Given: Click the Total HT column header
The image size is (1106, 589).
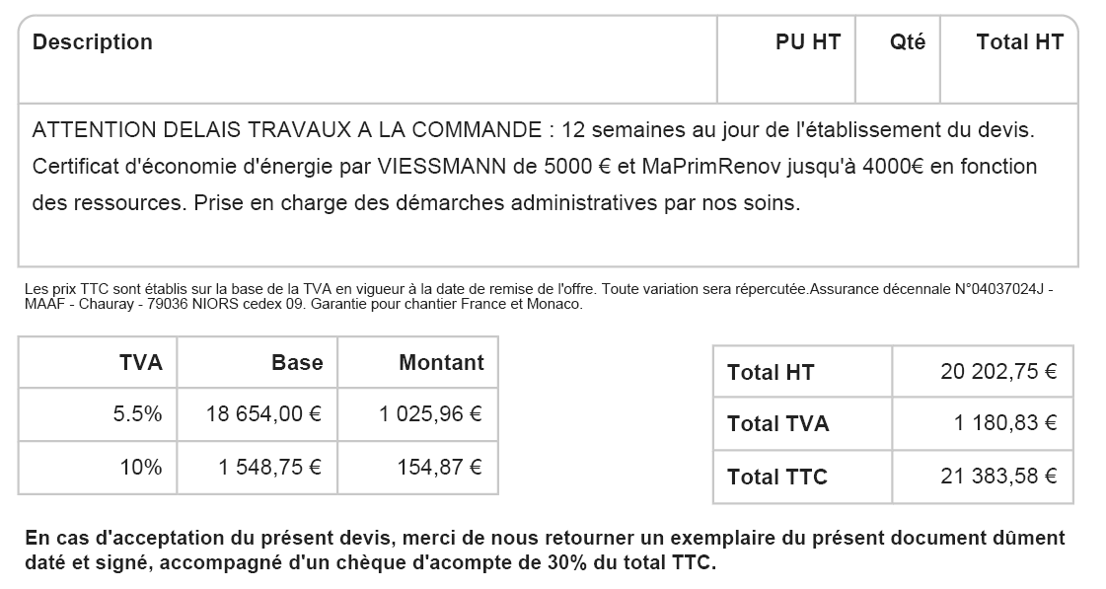Looking at the screenshot, I should (x=1019, y=42).
